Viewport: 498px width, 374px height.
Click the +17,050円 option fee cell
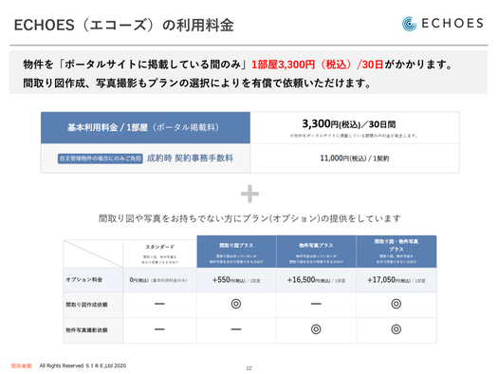point(397,280)
